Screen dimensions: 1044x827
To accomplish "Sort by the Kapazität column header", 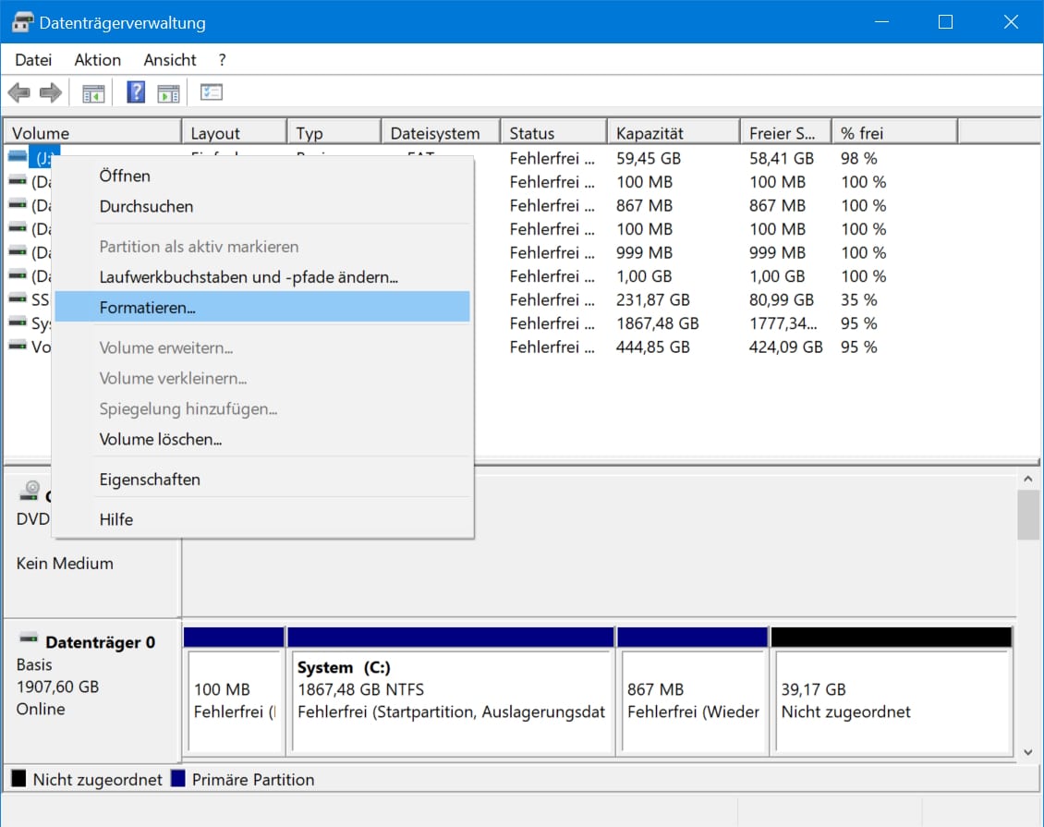I will point(674,132).
